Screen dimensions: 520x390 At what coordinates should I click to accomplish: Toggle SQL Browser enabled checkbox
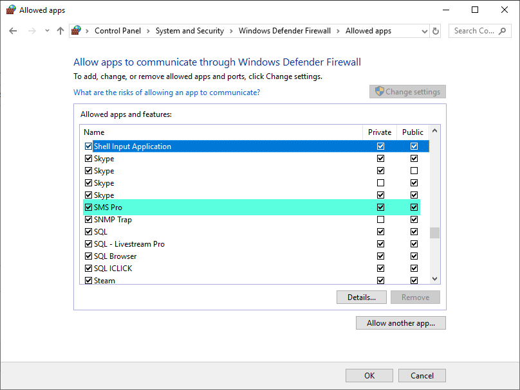point(88,256)
